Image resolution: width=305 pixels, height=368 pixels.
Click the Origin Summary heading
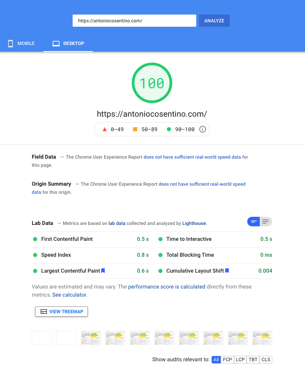[51, 184]
